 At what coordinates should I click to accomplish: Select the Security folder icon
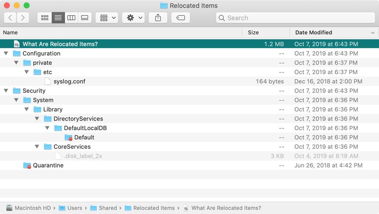pyautogui.click(x=17, y=91)
